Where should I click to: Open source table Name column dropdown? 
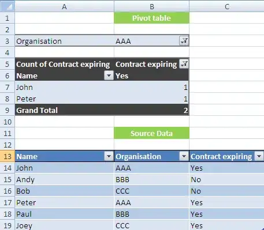109,156
